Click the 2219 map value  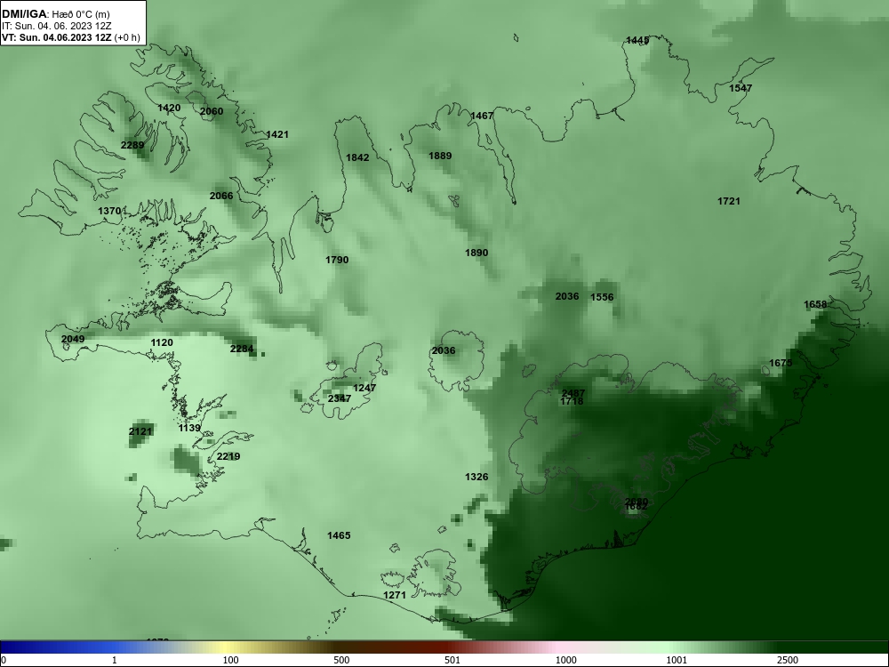pos(228,456)
